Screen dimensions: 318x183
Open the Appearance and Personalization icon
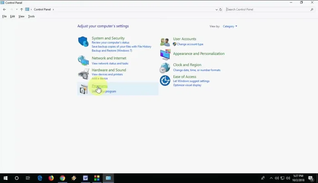tap(165, 54)
